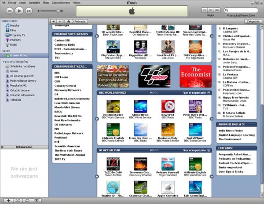Open Ver el repertorio for BBC World Service

coord(197,93)
